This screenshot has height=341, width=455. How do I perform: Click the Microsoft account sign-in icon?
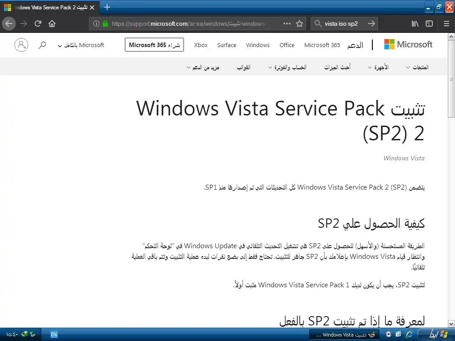tap(21, 45)
